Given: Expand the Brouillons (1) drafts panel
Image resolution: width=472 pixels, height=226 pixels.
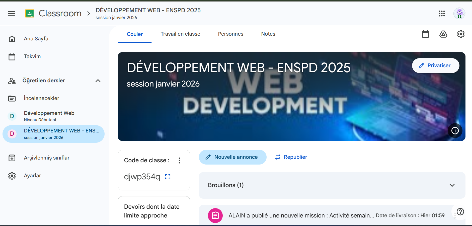Looking at the screenshot, I should [452, 185].
